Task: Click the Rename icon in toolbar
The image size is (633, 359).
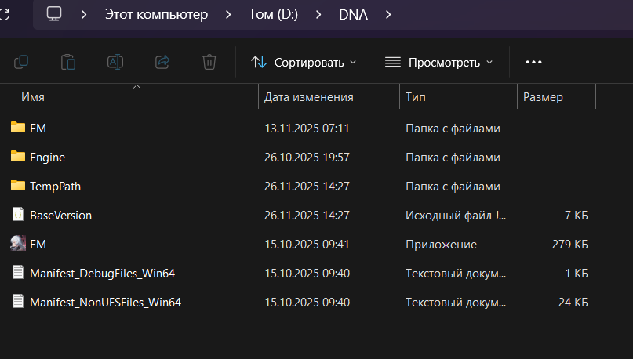Action: click(x=115, y=62)
